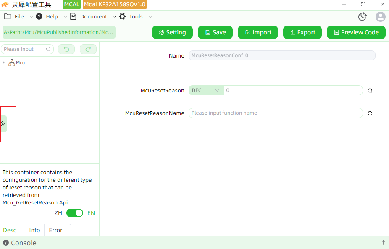The height and width of the screenshot is (249, 389).
Task: Open the user profile avatar
Action: 380,17
